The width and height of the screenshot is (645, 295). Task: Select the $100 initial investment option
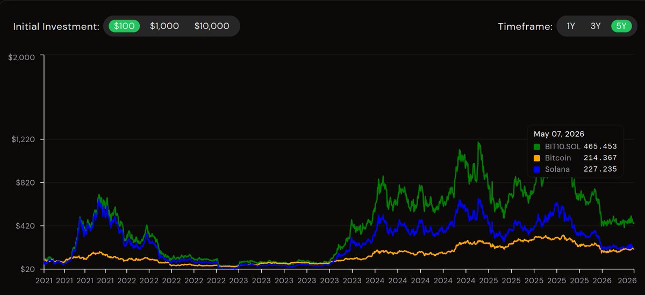coord(124,26)
